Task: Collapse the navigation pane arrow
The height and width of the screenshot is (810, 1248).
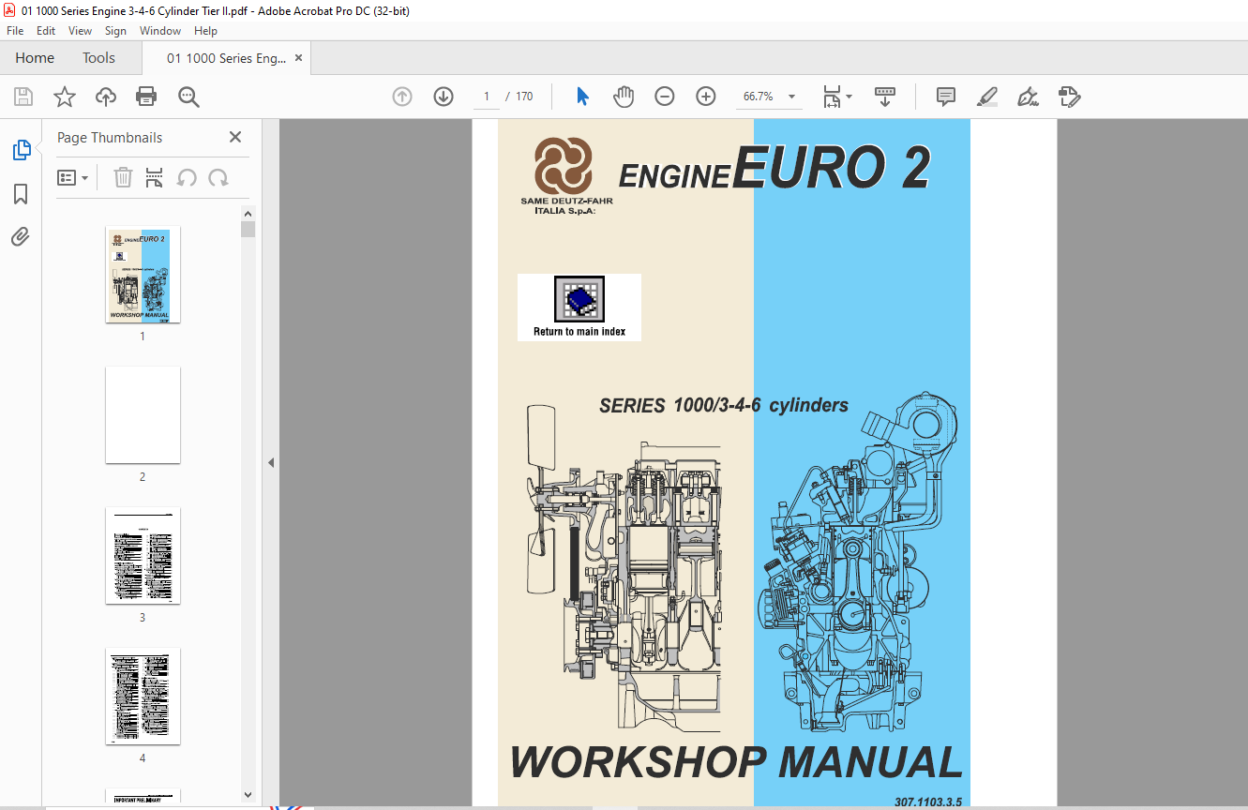Action: [270, 462]
